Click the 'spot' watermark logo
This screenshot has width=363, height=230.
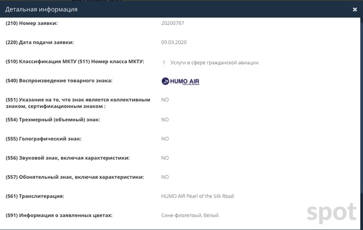tap(332, 211)
